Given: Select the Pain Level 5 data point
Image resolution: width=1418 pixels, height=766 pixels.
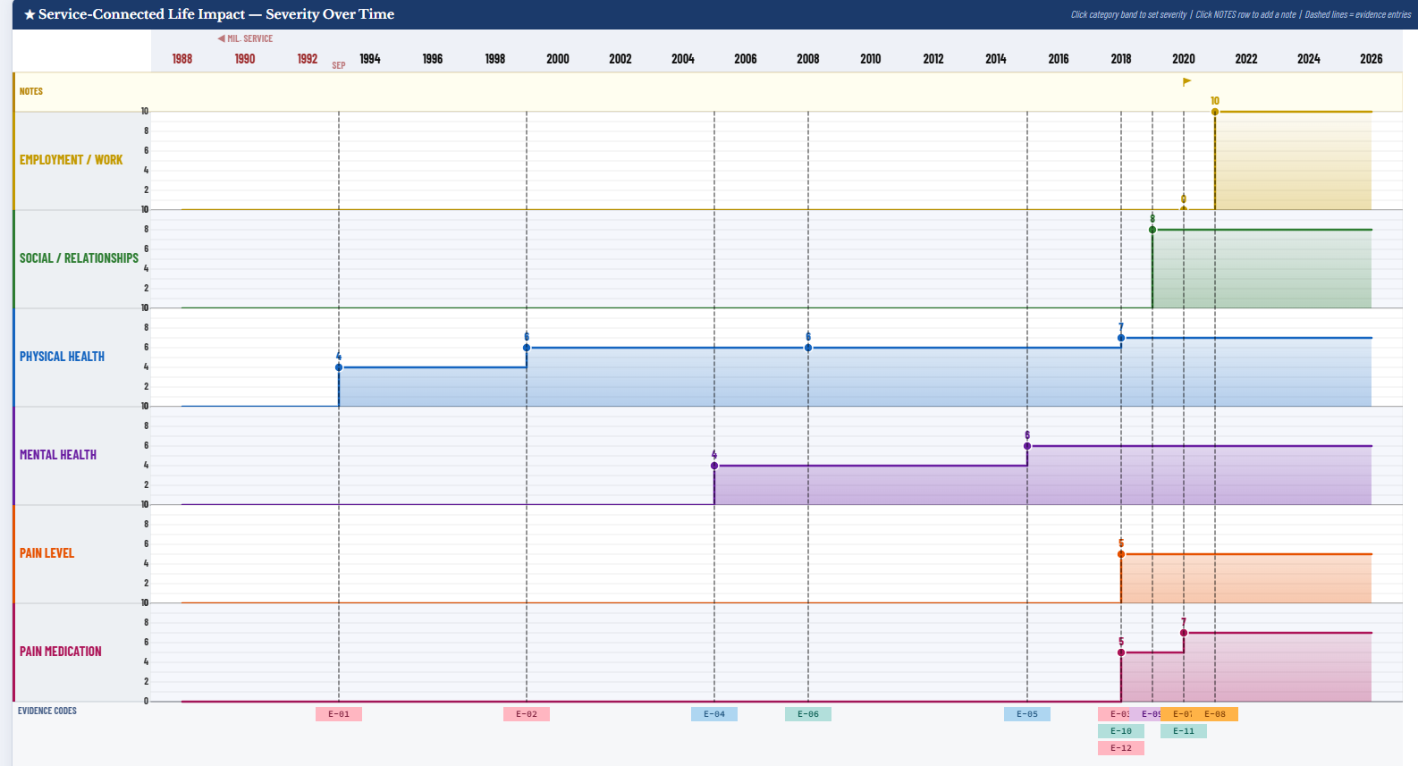Looking at the screenshot, I should pyautogui.click(x=1121, y=554).
